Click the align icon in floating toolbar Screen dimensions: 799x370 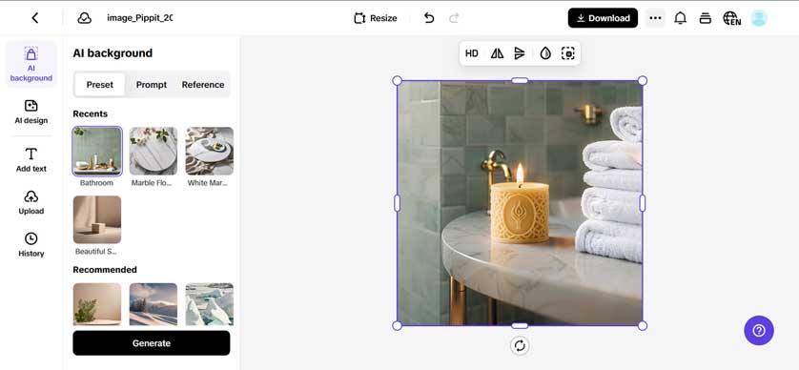[x=520, y=53]
